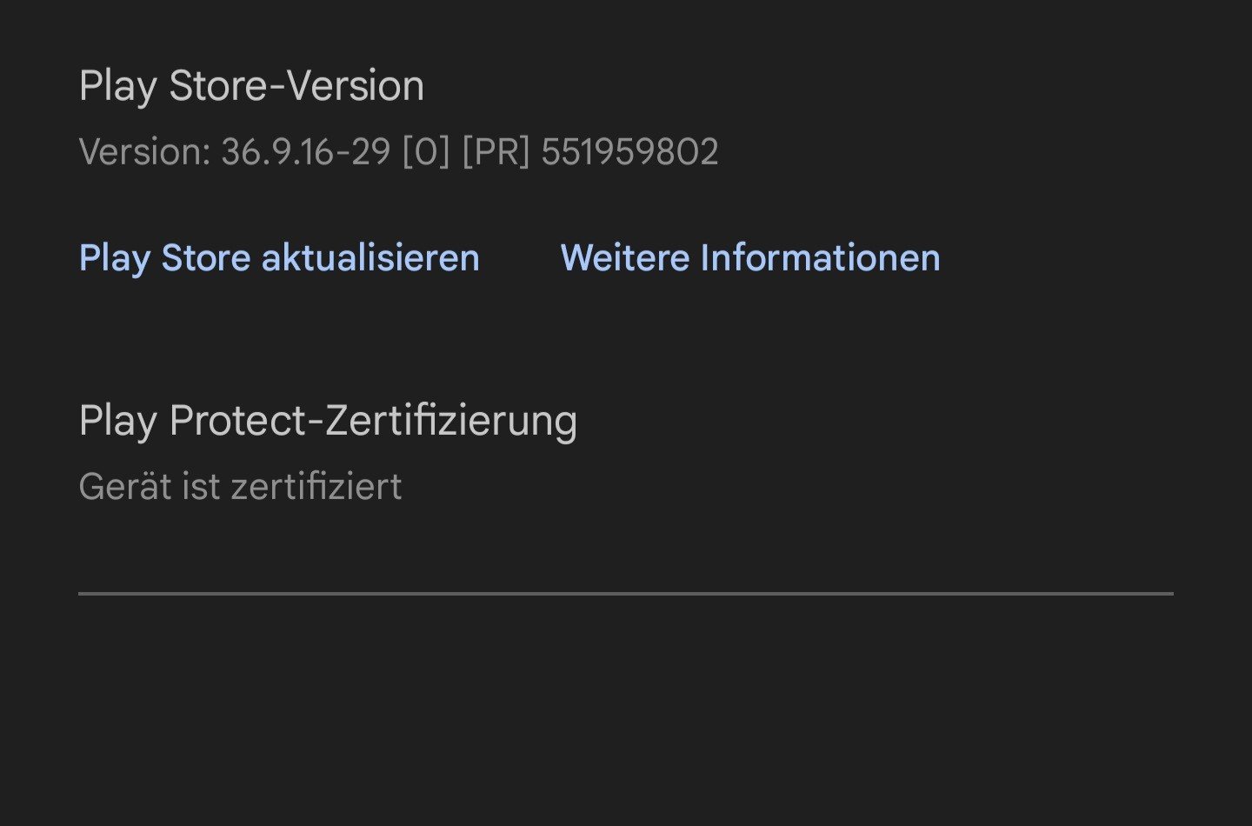Click the [PR] tag in version line
The width and height of the screenshot is (1252, 826).
click(496, 152)
